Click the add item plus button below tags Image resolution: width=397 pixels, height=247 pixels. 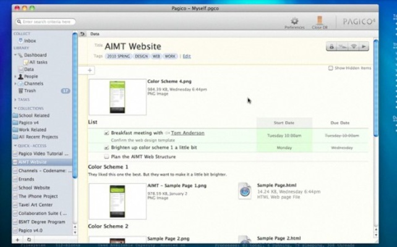pyautogui.click(x=90, y=70)
